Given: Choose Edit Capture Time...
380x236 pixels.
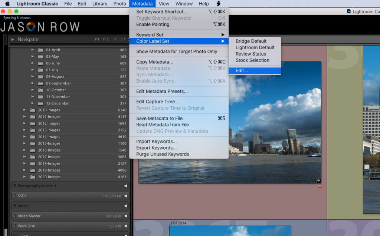Looking at the screenshot, I should point(179,102).
